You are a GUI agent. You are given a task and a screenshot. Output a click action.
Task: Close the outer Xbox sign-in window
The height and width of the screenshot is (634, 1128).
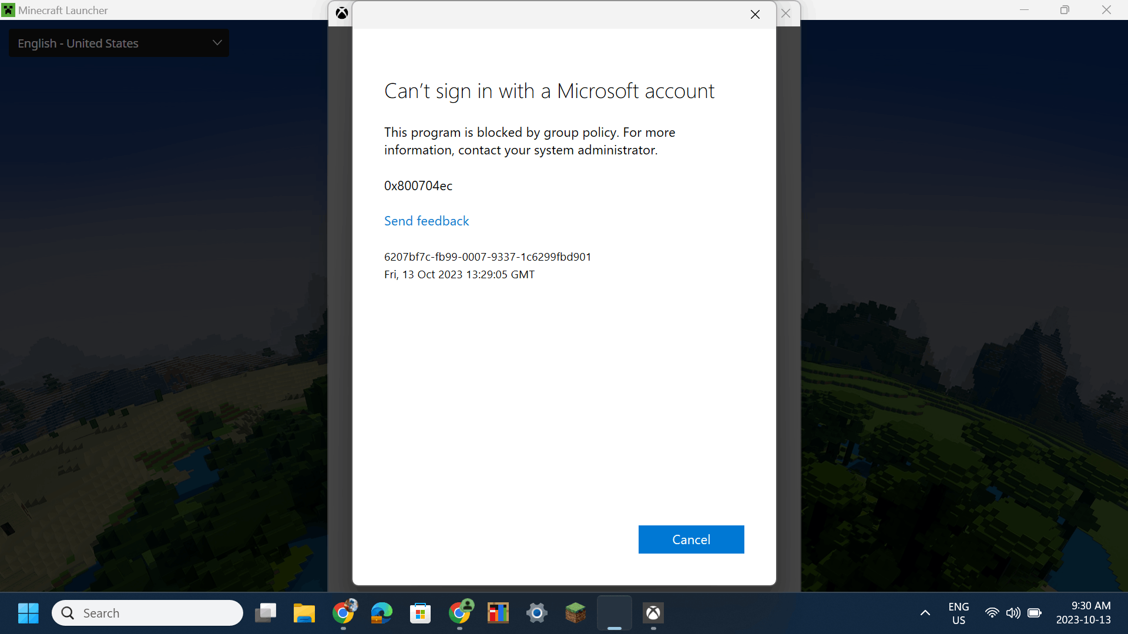click(786, 13)
